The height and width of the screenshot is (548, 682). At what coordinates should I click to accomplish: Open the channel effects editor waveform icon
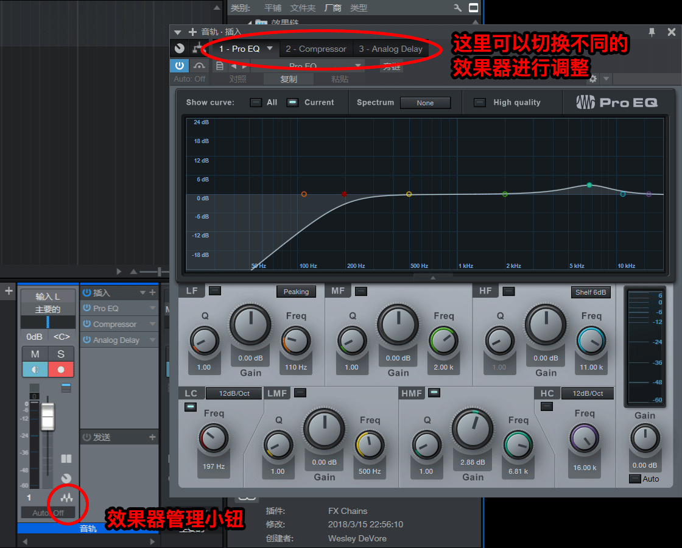66,497
